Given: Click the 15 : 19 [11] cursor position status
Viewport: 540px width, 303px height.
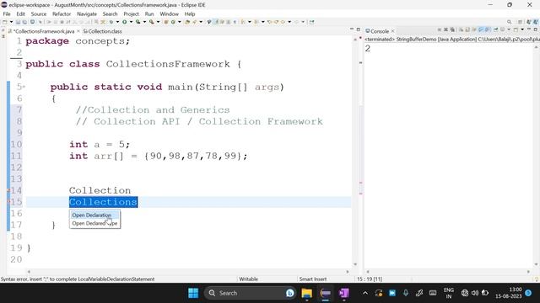Looking at the screenshot, I should point(370,279).
